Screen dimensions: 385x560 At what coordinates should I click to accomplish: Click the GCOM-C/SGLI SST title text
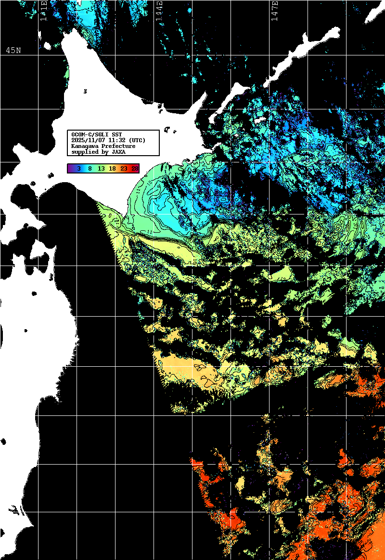(96, 134)
